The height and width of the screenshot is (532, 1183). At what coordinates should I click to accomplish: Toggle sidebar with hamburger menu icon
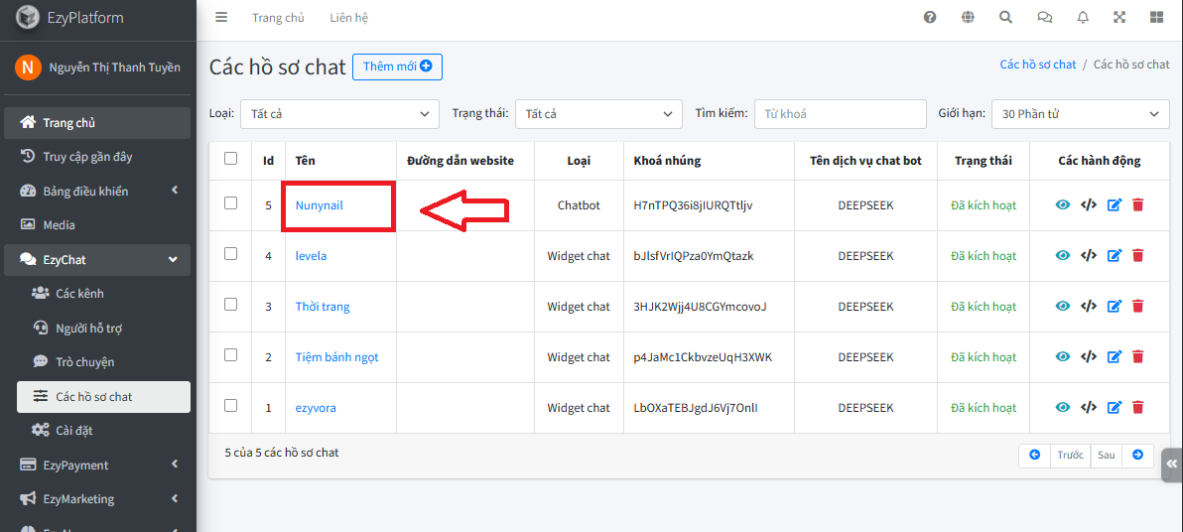(x=221, y=17)
